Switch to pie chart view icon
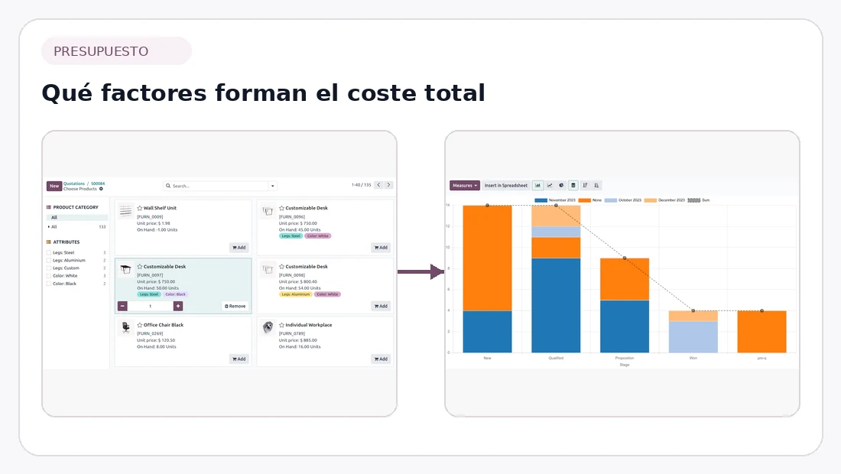 pos(561,186)
